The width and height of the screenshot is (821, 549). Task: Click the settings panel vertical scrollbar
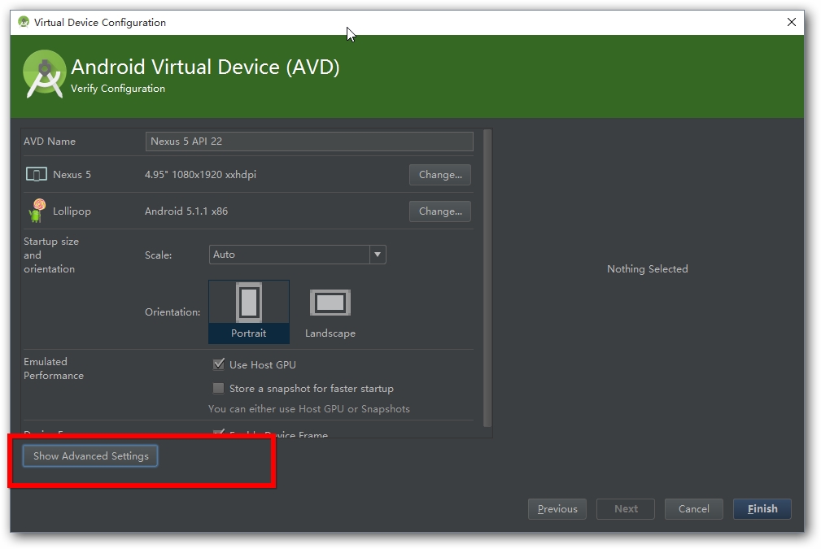coord(487,278)
